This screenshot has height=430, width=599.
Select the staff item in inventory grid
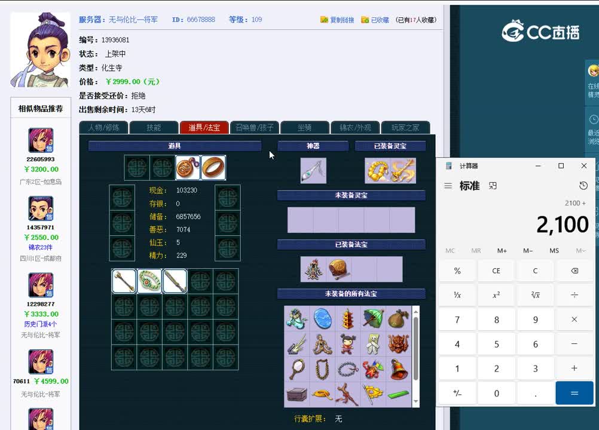124,281
